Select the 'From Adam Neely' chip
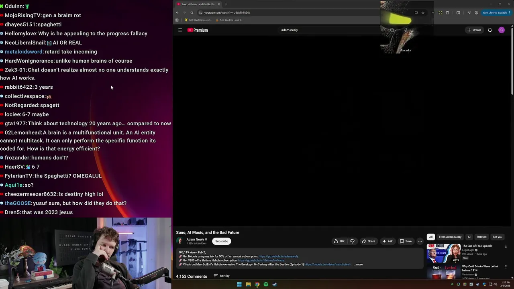 (x=450, y=237)
